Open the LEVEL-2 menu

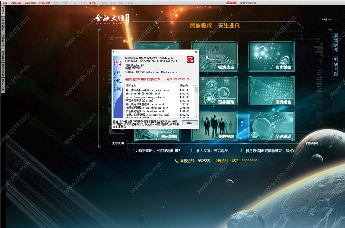point(93,3)
